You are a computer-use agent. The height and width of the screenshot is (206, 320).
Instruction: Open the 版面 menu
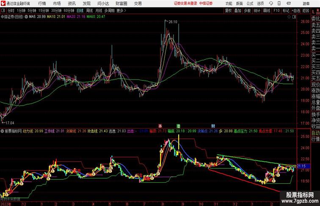(240, 3)
